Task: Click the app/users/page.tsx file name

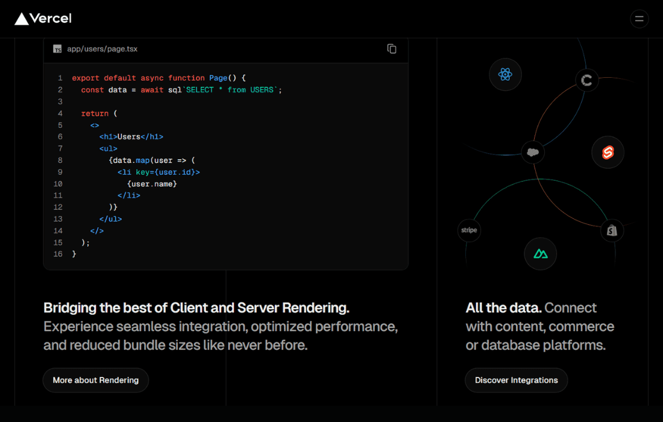Action: (102, 49)
